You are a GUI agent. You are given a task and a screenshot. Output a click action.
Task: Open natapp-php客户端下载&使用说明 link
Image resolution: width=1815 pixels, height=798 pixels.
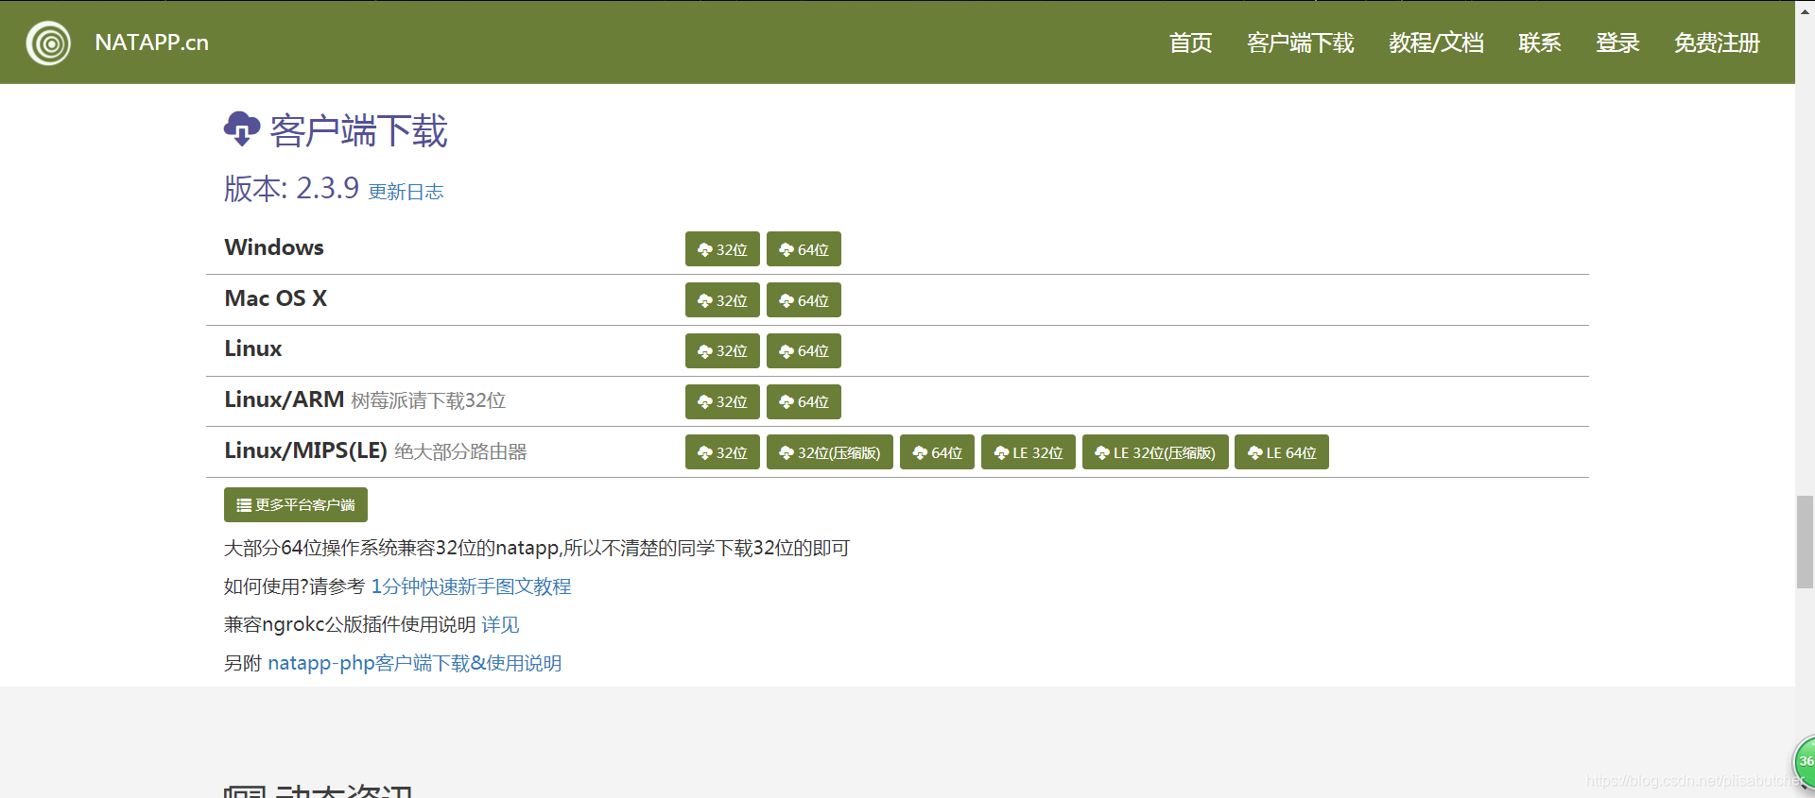(415, 663)
